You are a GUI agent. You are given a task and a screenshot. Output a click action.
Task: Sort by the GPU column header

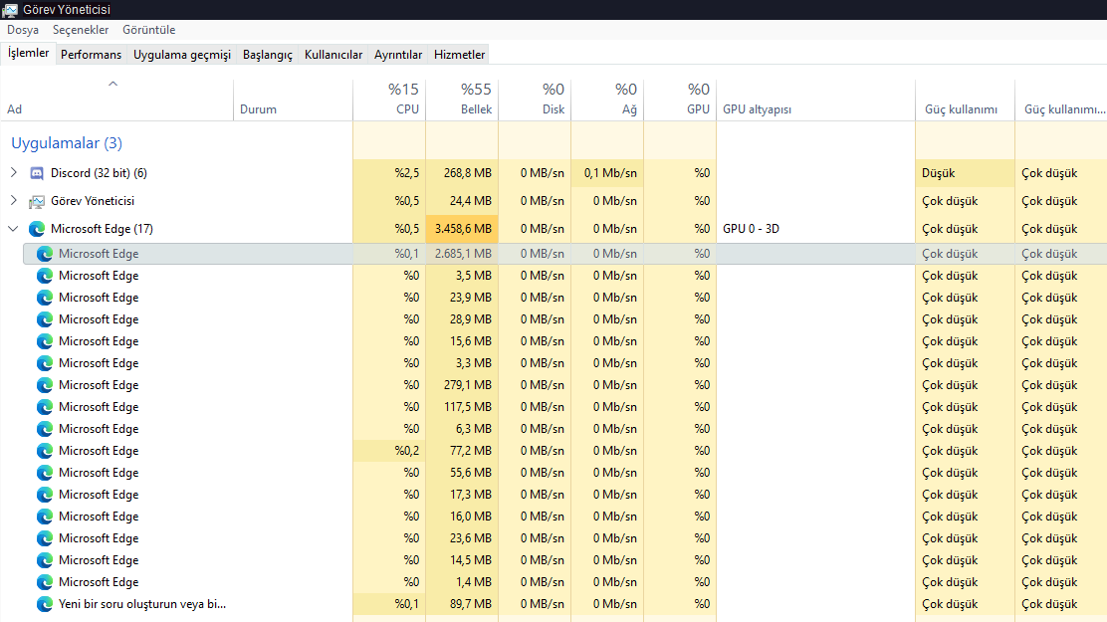tap(680, 101)
